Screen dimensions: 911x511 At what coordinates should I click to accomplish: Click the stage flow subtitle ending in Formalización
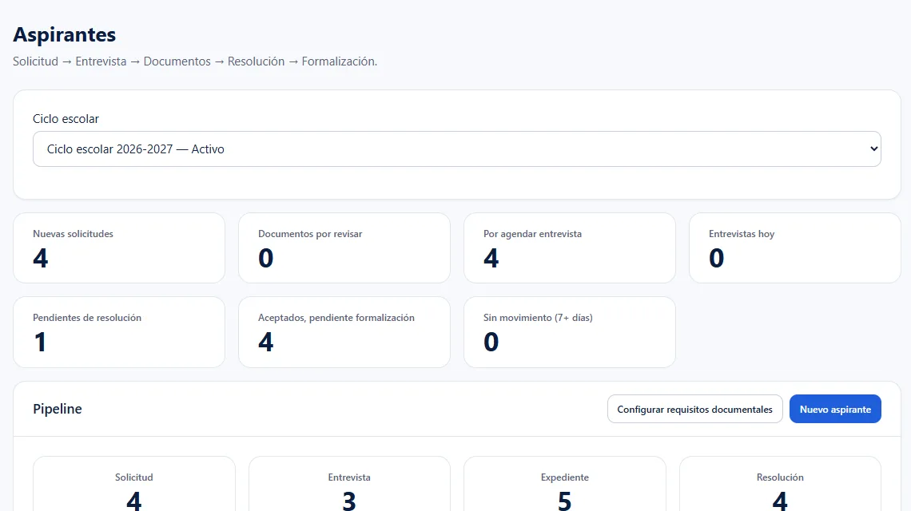(195, 61)
